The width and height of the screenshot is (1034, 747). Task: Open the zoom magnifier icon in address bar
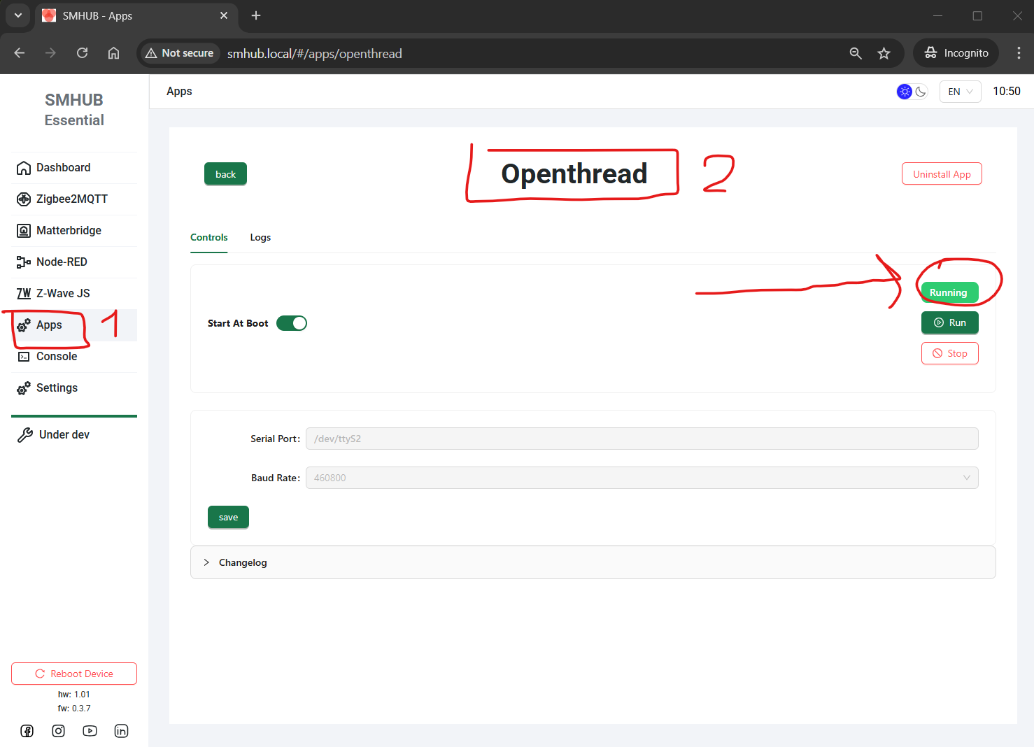[x=855, y=53]
